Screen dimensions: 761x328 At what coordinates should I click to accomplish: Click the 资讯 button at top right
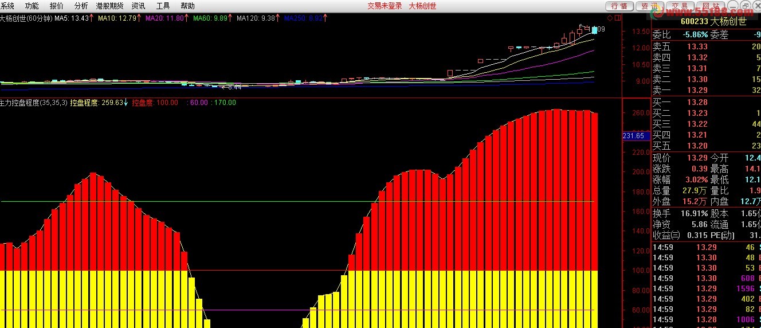650,6
